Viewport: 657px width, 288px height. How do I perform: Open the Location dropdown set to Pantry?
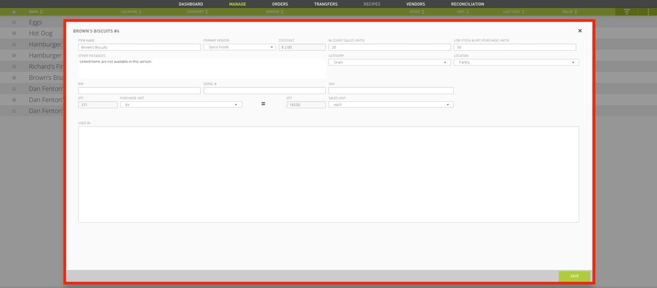pos(516,62)
